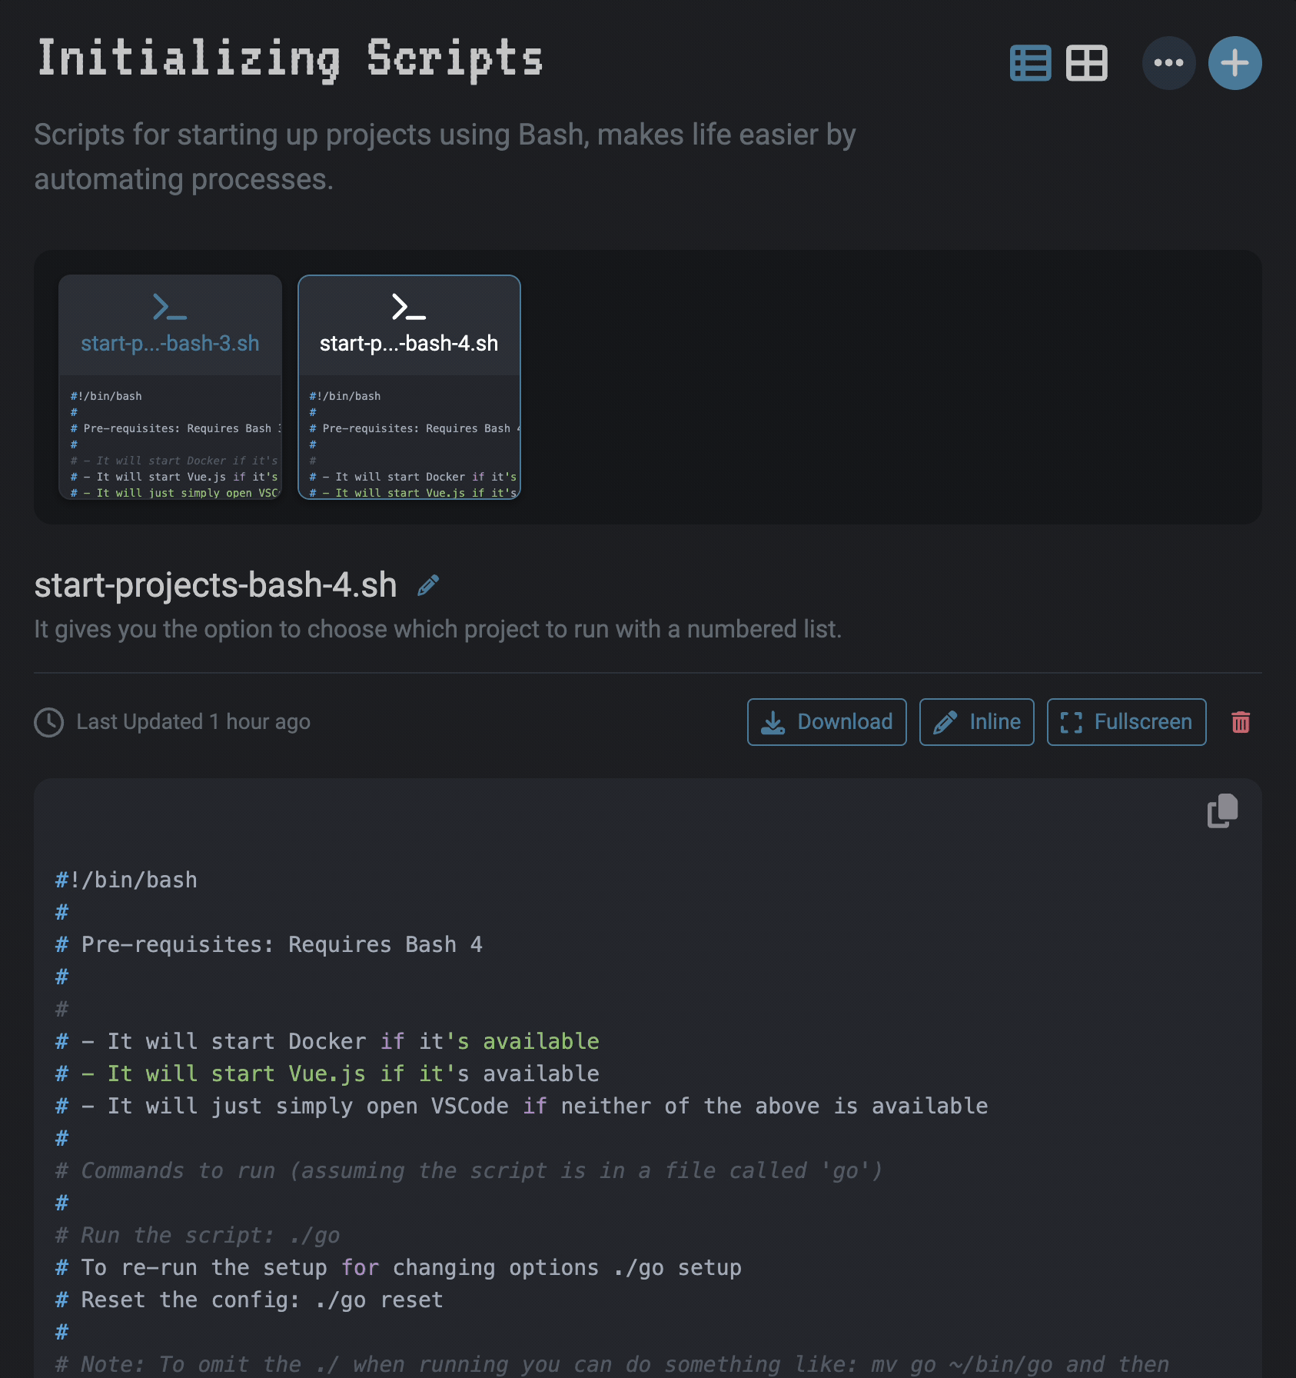
Task: Click the terminal icon on bash-3 thumbnail
Action: click(170, 307)
